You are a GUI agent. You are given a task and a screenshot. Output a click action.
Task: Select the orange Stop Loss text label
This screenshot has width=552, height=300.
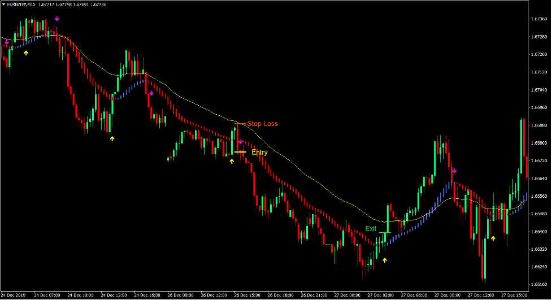[262, 124]
